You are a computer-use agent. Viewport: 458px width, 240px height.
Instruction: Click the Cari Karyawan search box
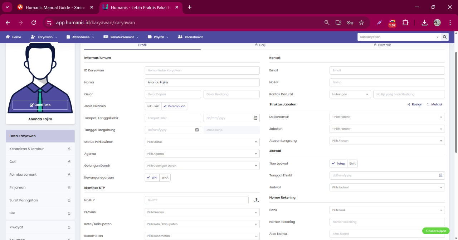[x=399, y=37]
